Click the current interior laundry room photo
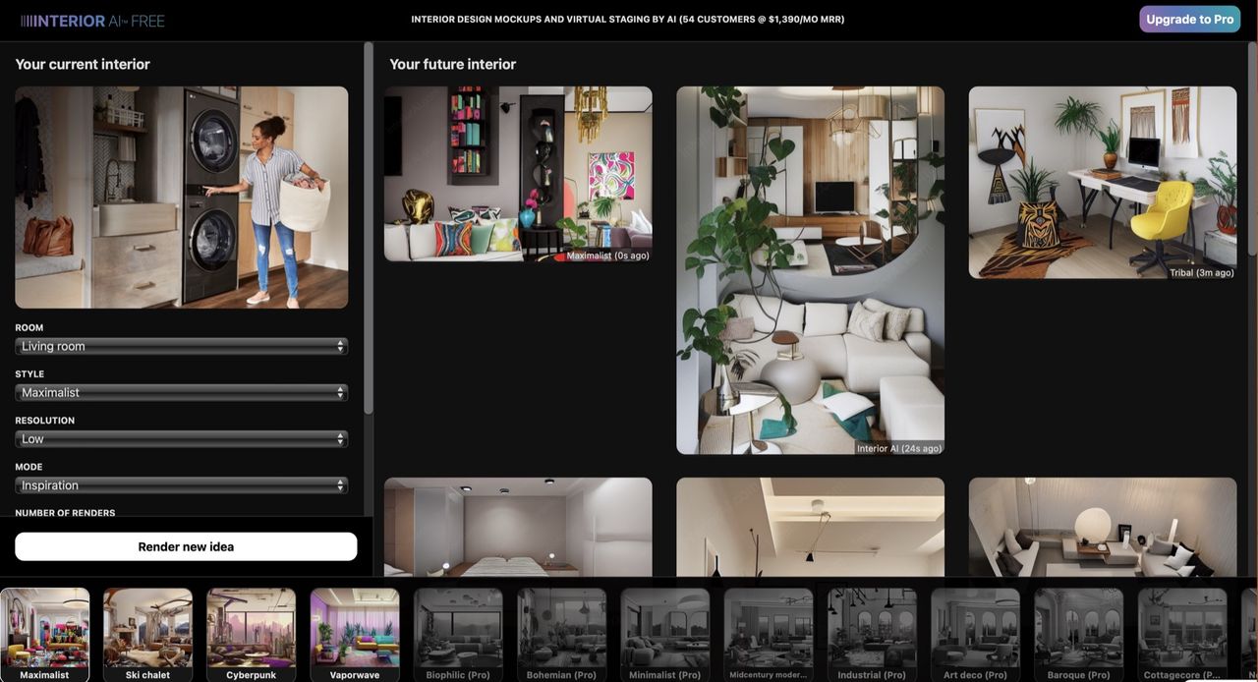Viewport: 1258px width, 682px height. point(181,197)
